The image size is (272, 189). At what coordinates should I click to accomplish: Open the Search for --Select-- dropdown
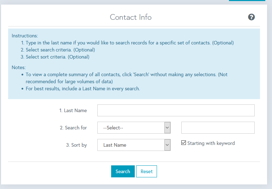pos(134,128)
